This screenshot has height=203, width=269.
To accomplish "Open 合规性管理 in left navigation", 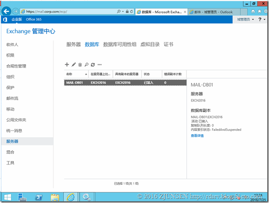I will point(16,66).
